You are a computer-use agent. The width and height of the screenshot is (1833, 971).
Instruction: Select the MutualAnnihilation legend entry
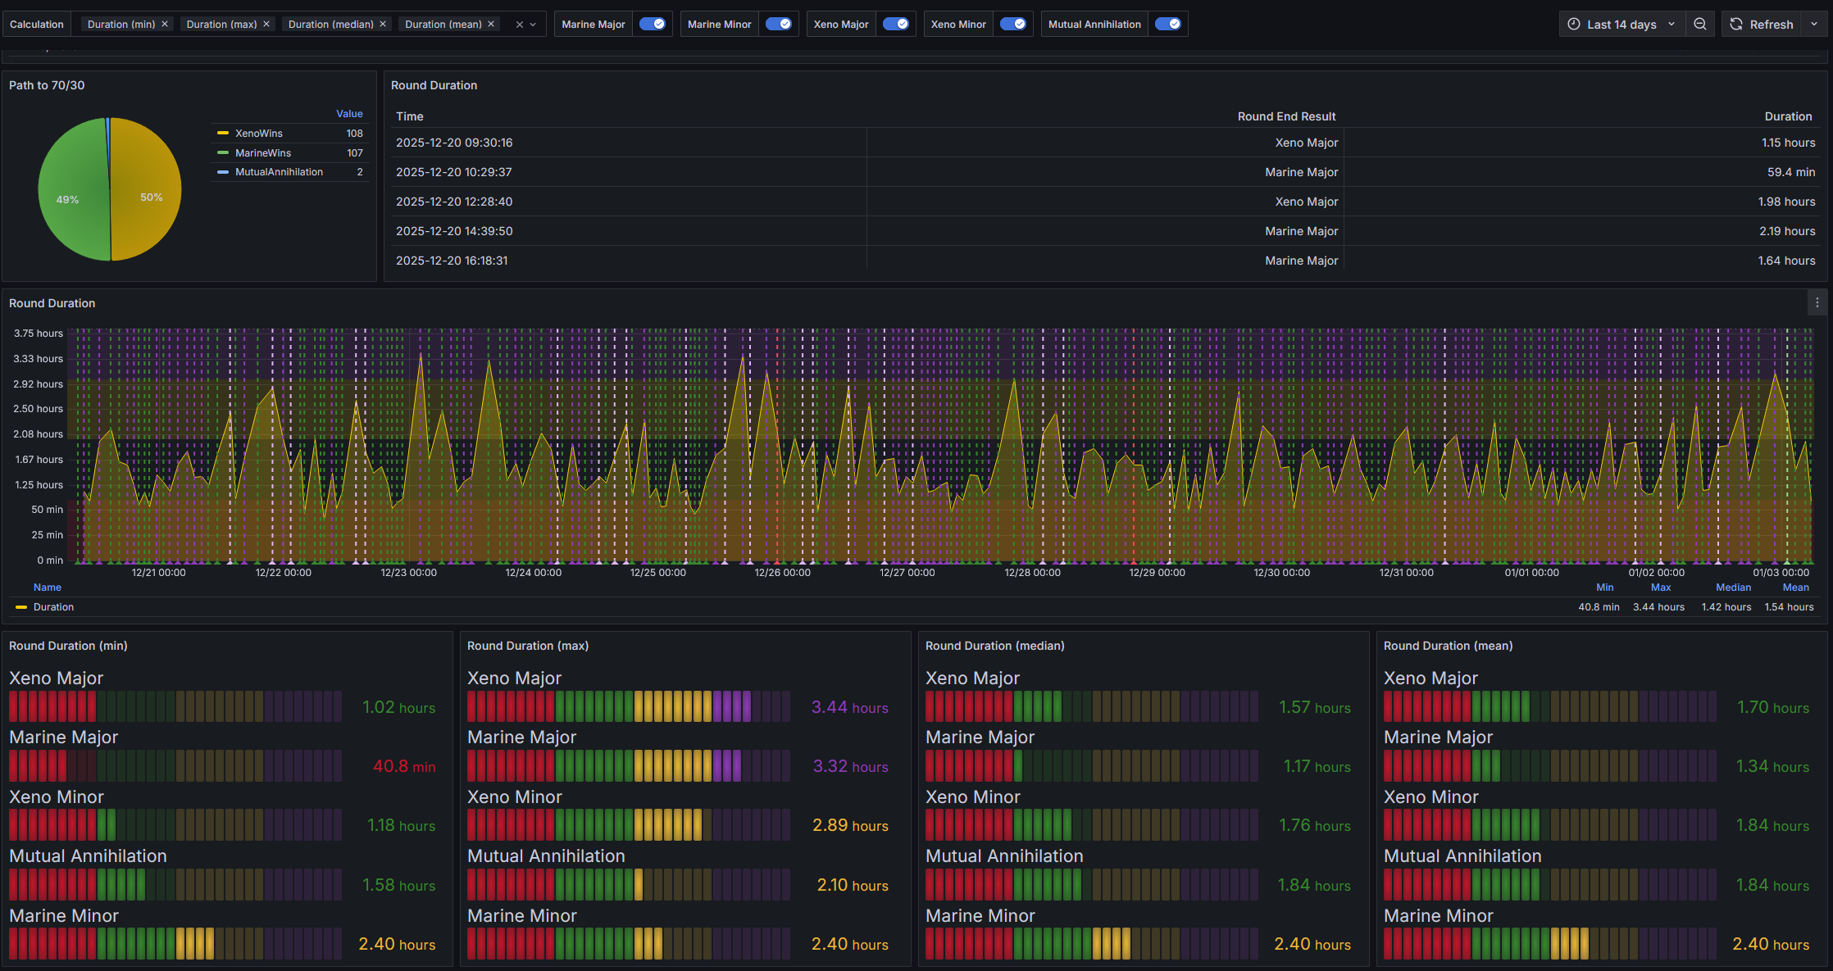point(279,172)
